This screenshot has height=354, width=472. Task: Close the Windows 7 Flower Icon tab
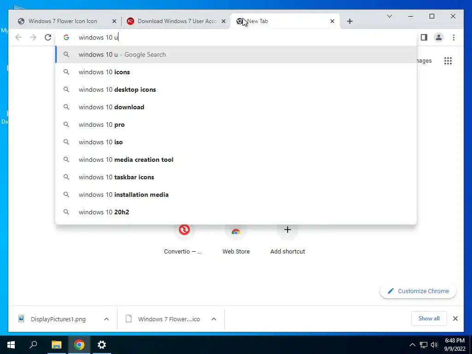(x=114, y=21)
